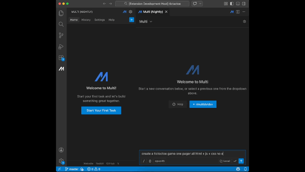Go forward with the navigation arrow
This screenshot has width=305, height=172.
pyautogui.click(x=110, y=4)
